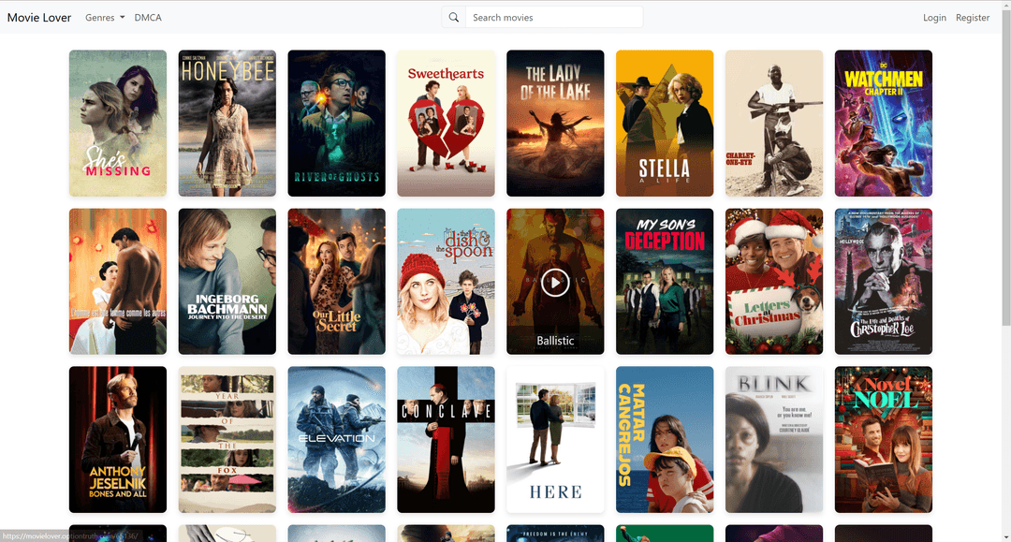Select Letters at Christmas poster
1011x542 pixels.
pos(774,282)
